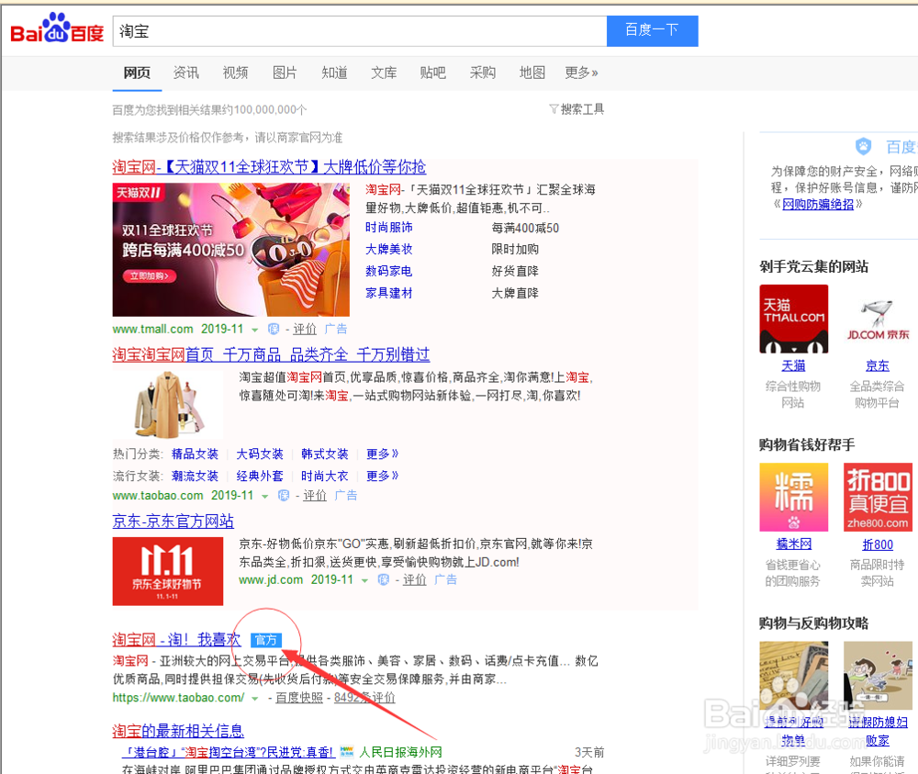
Task: Switch to the 资讯 tab
Action: coord(186,73)
